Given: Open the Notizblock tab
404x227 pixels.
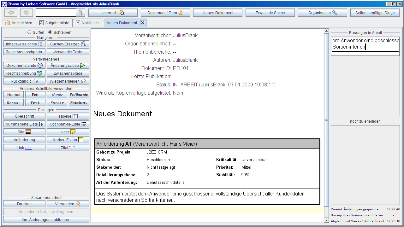Looking at the screenshot, I should (x=88, y=23).
